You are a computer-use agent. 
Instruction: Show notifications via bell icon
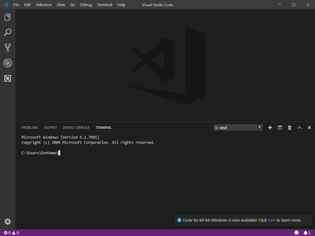point(307,233)
